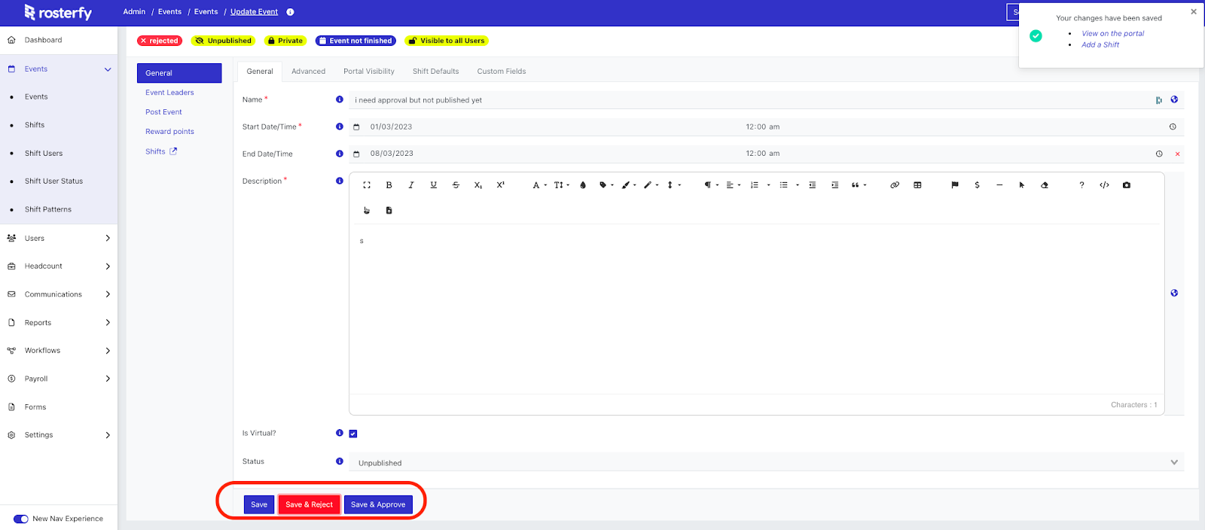Open the inline class tag menu
The width and height of the screenshot is (1205, 530).
click(x=606, y=185)
